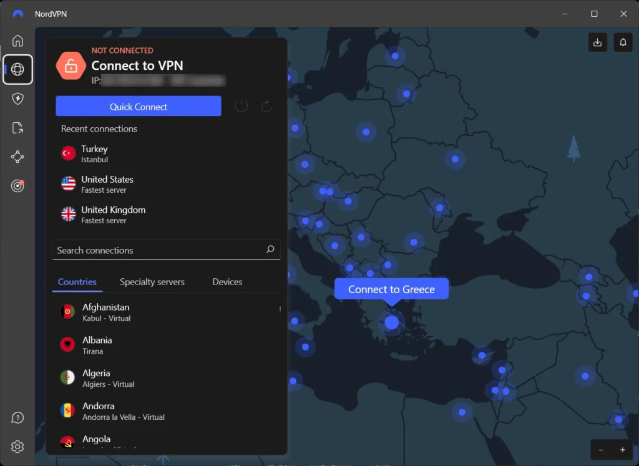Click the United Kingdom flag icon

[x=69, y=214]
